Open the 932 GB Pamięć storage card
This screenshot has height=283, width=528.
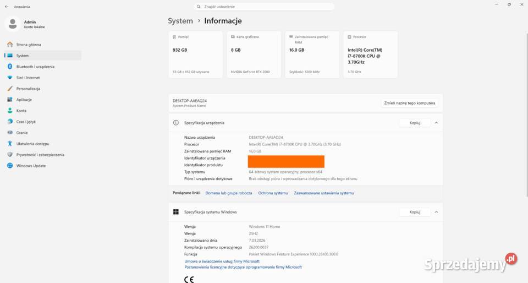click(x=196, y=55)
